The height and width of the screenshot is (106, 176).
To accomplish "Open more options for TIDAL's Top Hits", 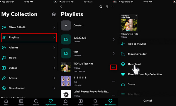I will pos(114,67).
